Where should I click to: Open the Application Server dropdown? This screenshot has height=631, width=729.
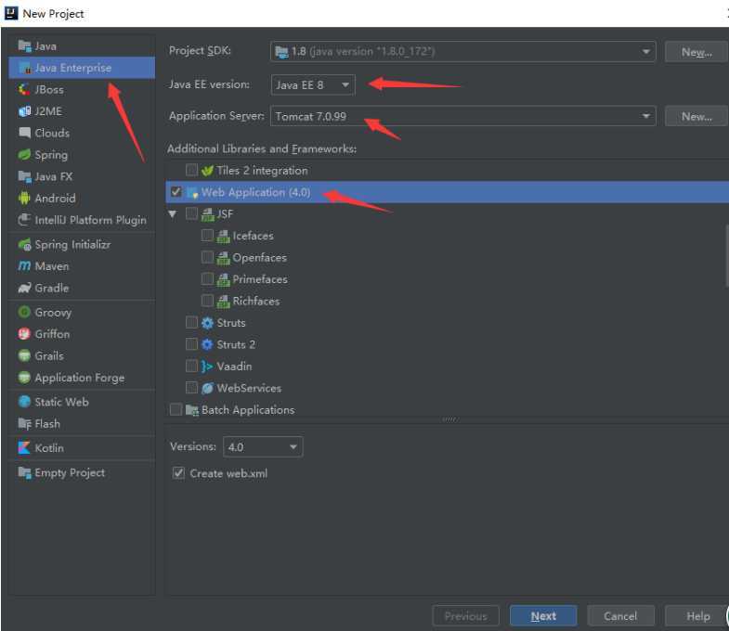point(463,116)
